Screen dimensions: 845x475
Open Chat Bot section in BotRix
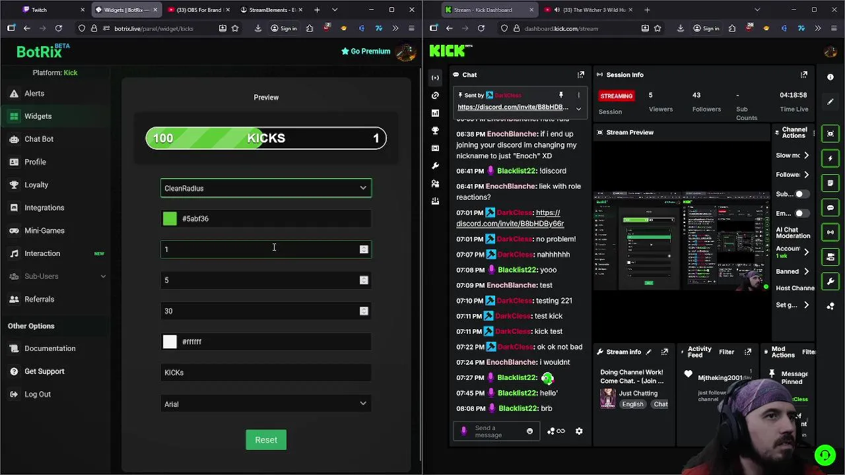tap(39, 139)
